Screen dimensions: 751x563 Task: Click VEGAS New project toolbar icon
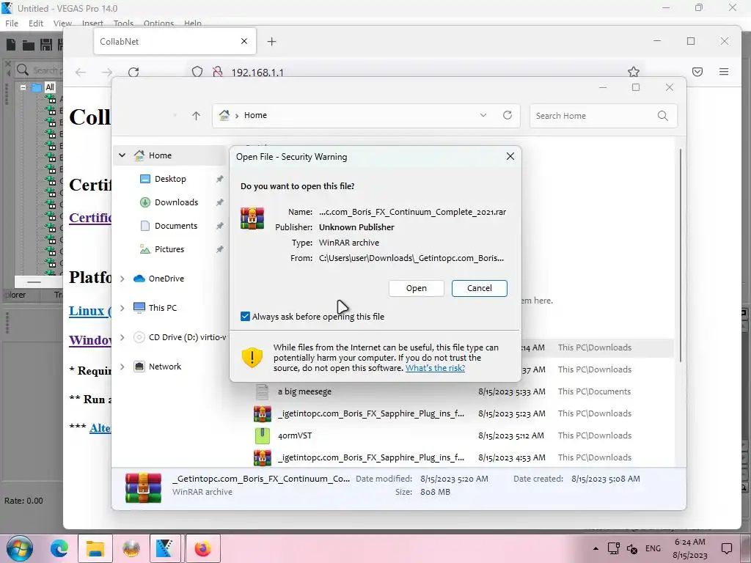click(x=10, y=45)
